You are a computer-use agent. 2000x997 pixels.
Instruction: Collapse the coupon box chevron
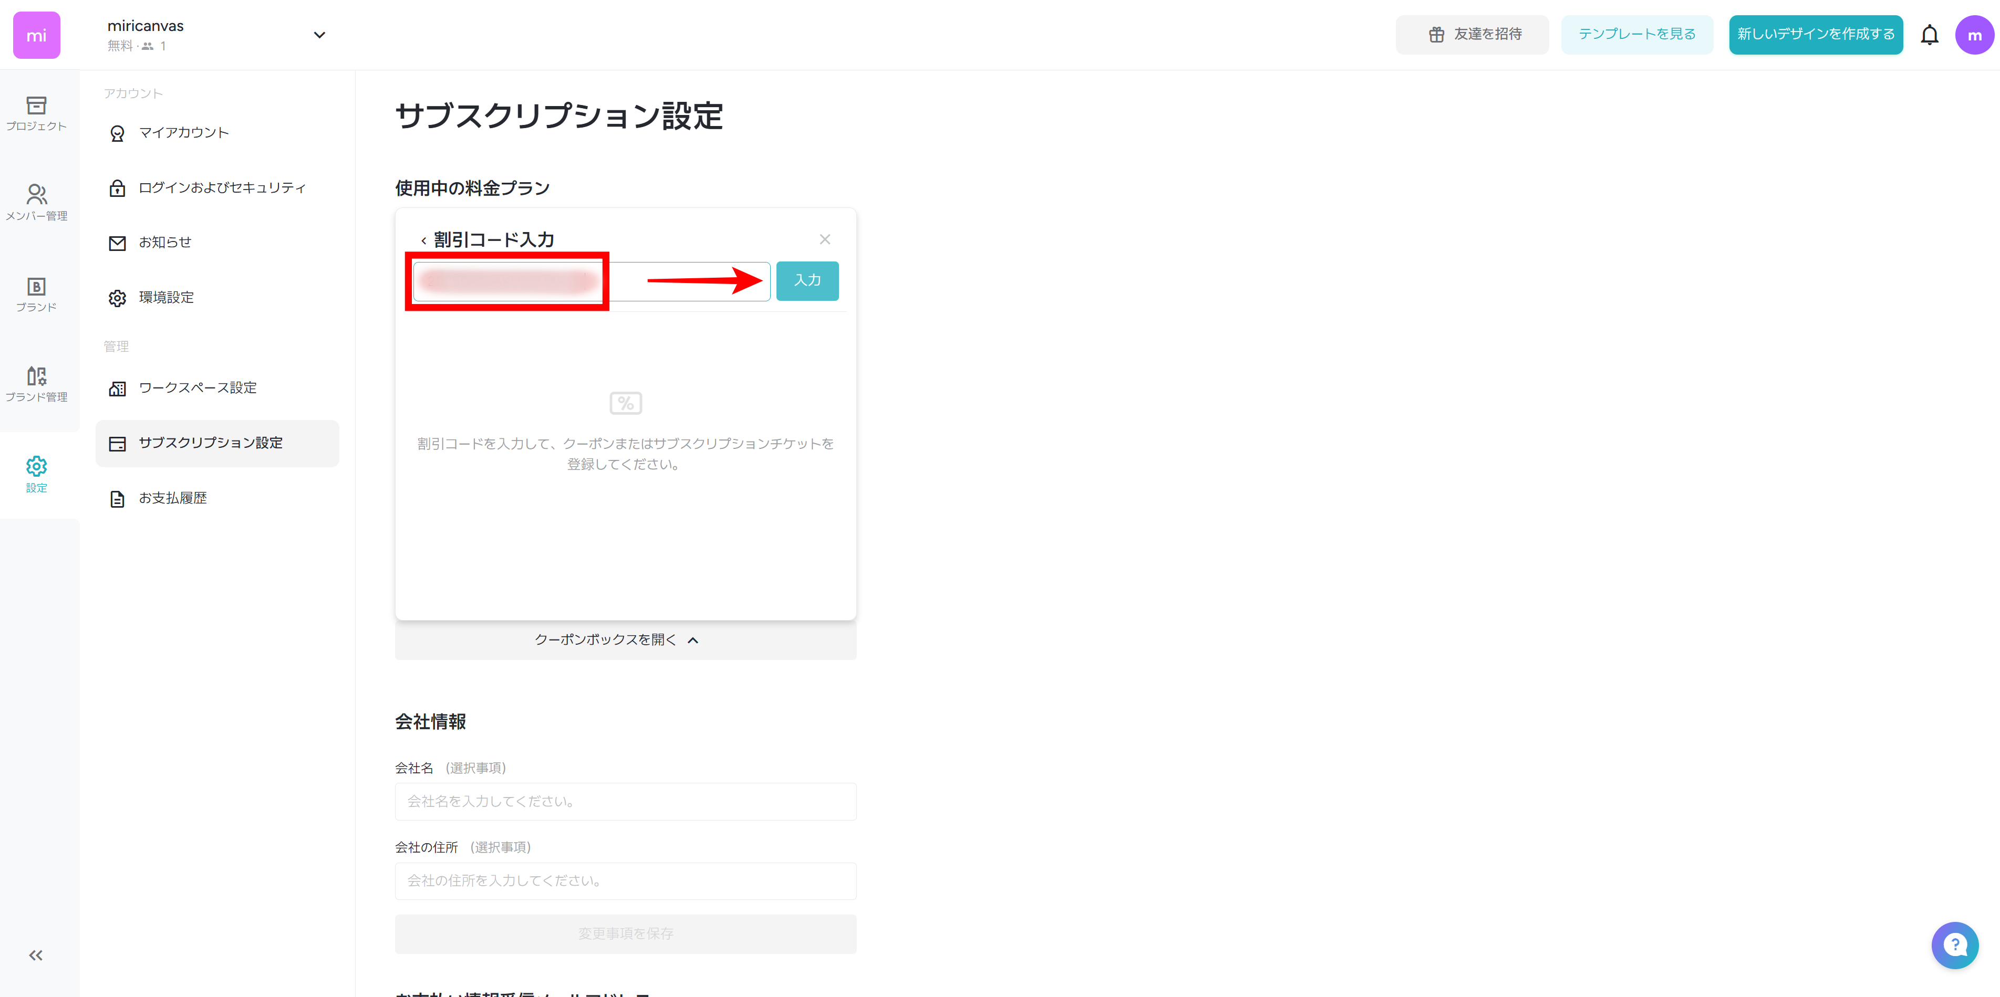click(693, 640)
